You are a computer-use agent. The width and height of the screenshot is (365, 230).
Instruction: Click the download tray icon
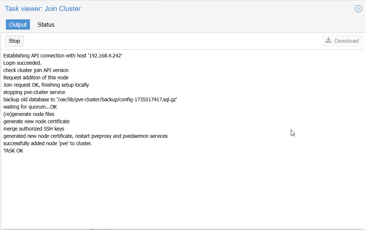[328, 41]
